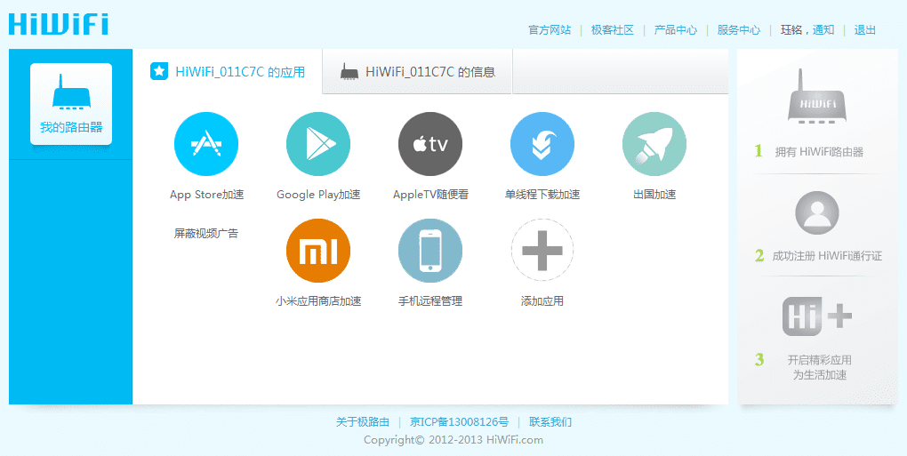Click the 添加应用 plus icon

542,251
